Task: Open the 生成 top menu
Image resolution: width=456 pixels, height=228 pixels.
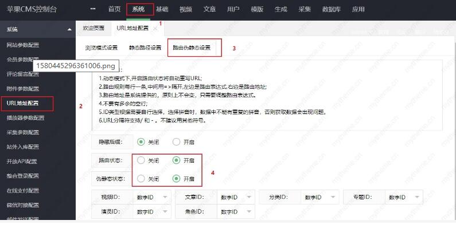Action: click(x=281, y=9)
